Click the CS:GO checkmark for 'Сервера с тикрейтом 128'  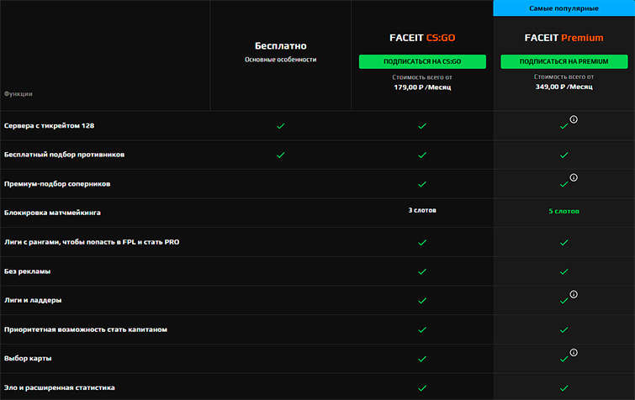[x=422, y=126]
